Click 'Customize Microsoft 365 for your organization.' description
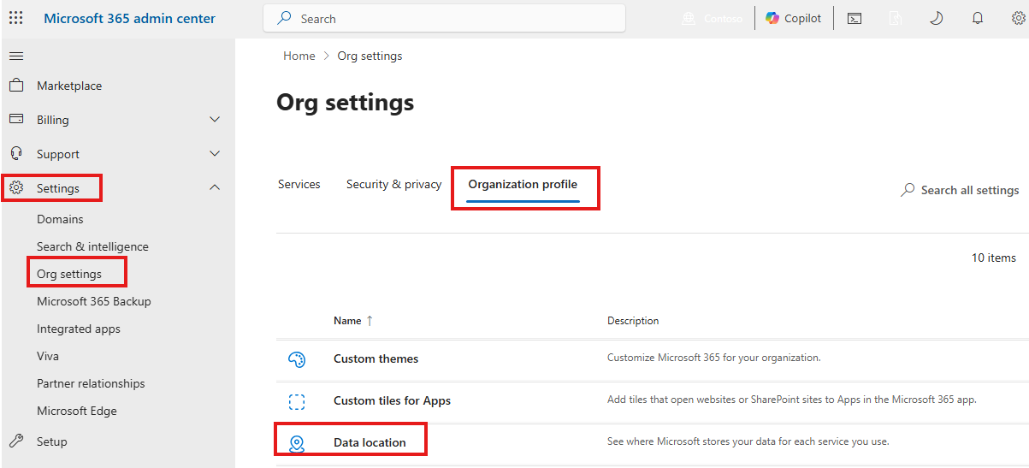The width and height of the screenshot is (1029, 468). pos(714,358)
